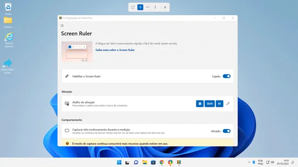Click the 'Ativação' section label

[x=67, y=92]
